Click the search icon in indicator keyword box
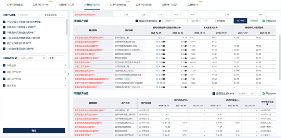 (x=44, y=58)
